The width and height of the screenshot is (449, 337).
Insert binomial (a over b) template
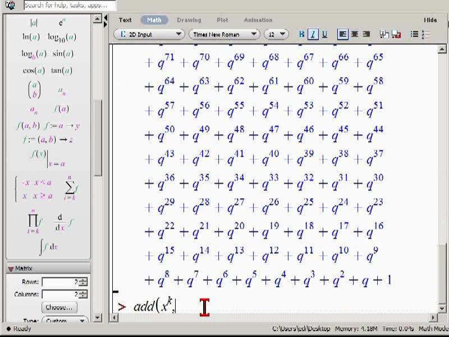[x=34, y=90]
